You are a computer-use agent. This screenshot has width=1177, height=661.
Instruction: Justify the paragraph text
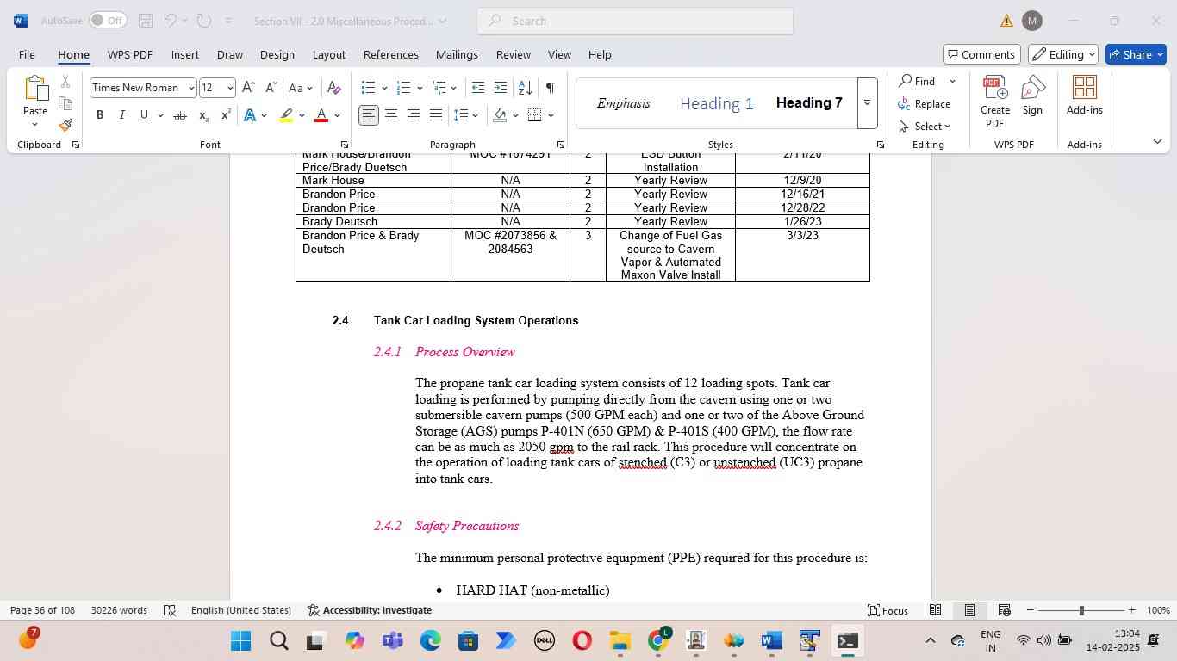coord(436,115)
